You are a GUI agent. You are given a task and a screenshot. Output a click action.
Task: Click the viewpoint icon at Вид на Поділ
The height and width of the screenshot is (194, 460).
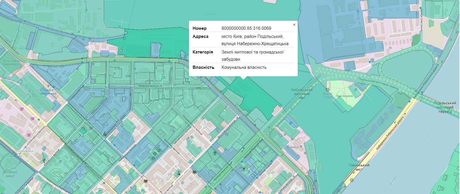pos(328,90)
